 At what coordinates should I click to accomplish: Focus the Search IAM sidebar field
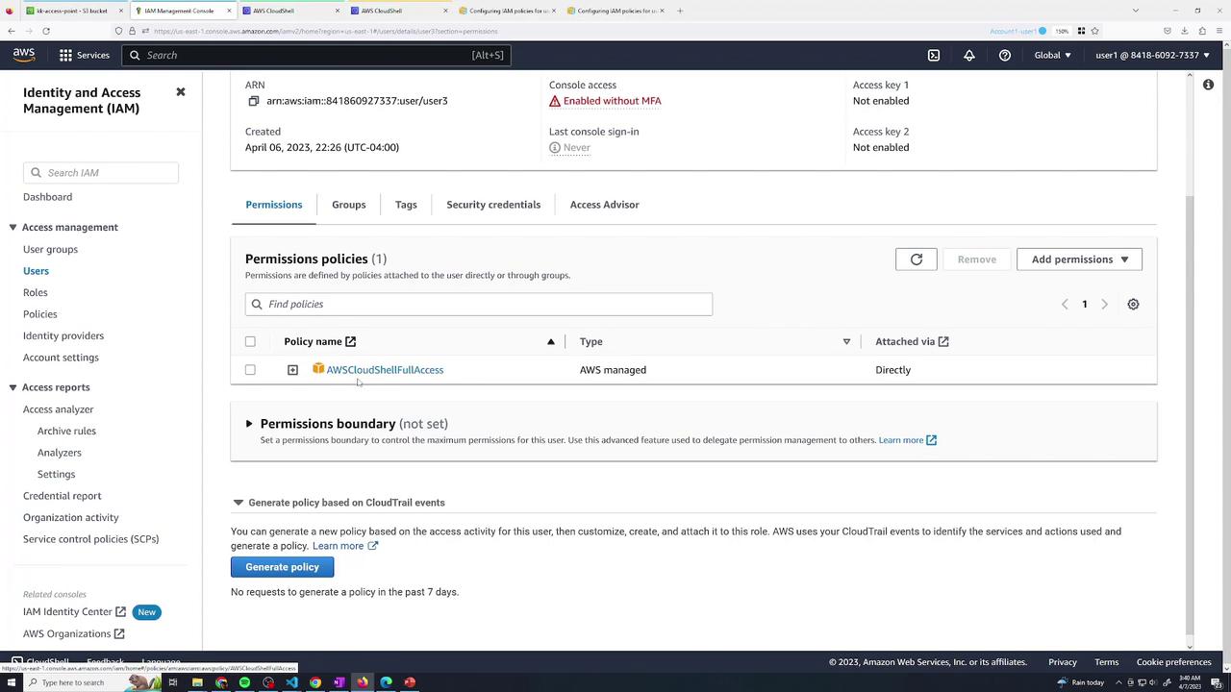(x=101, y=173)
